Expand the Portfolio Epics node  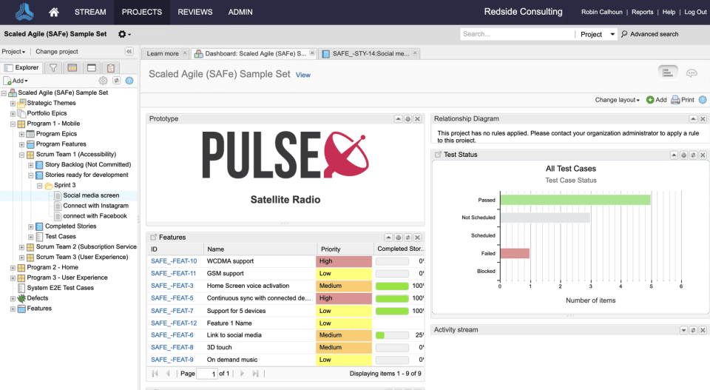(13, 114)
